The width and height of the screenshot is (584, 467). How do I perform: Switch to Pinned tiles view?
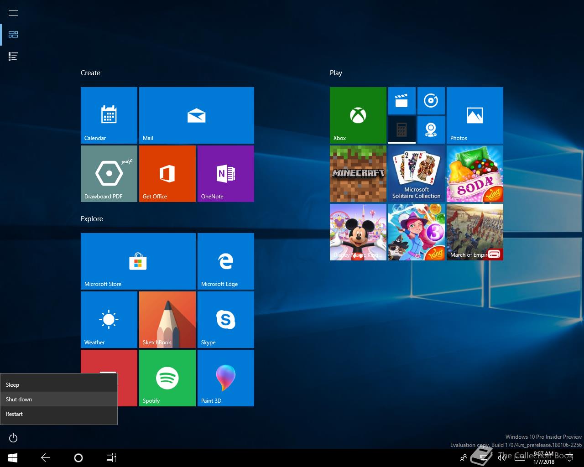(x=13, y=35)
